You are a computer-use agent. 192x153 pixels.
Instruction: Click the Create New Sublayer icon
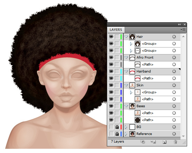153,142
